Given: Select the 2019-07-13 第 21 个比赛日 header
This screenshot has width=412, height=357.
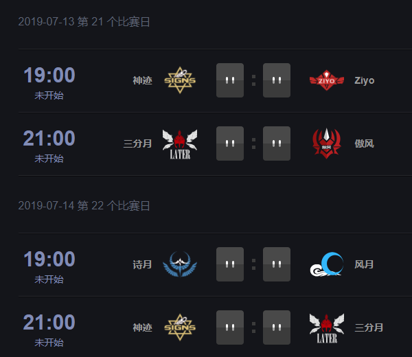Looking at the screenshot, I should point(84,21).
